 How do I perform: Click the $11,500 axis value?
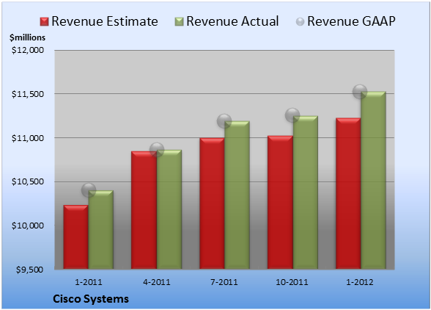tap(28, 94)
